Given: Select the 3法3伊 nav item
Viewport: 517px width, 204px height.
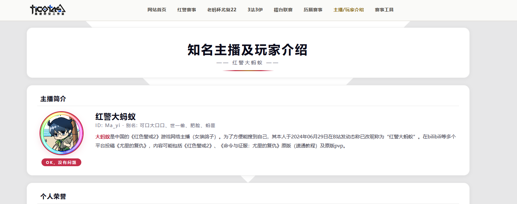Looking at the screenshot, I should pos(255,10).
